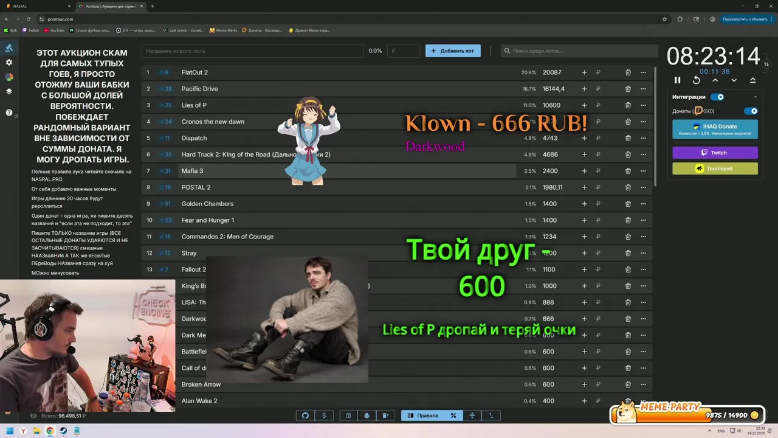Click the Добавить лот button
This screenshot has height=438, width=778.
(453, 51)
